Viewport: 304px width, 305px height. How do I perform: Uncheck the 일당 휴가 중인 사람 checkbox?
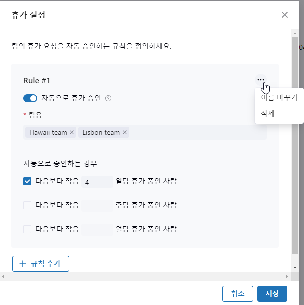[x=28, y=181]
